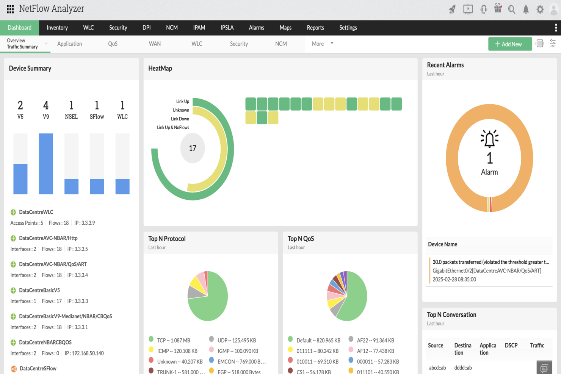Open the gear settings icon
The width and height of the screenshot is (561, 374).
540,9
